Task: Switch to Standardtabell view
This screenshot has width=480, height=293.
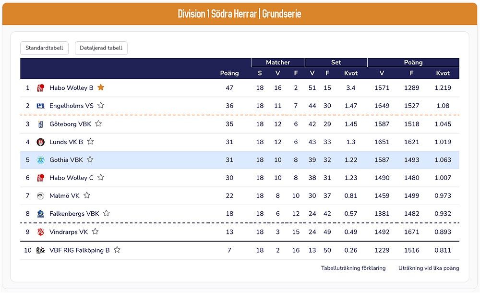Action: coord(45,48)
